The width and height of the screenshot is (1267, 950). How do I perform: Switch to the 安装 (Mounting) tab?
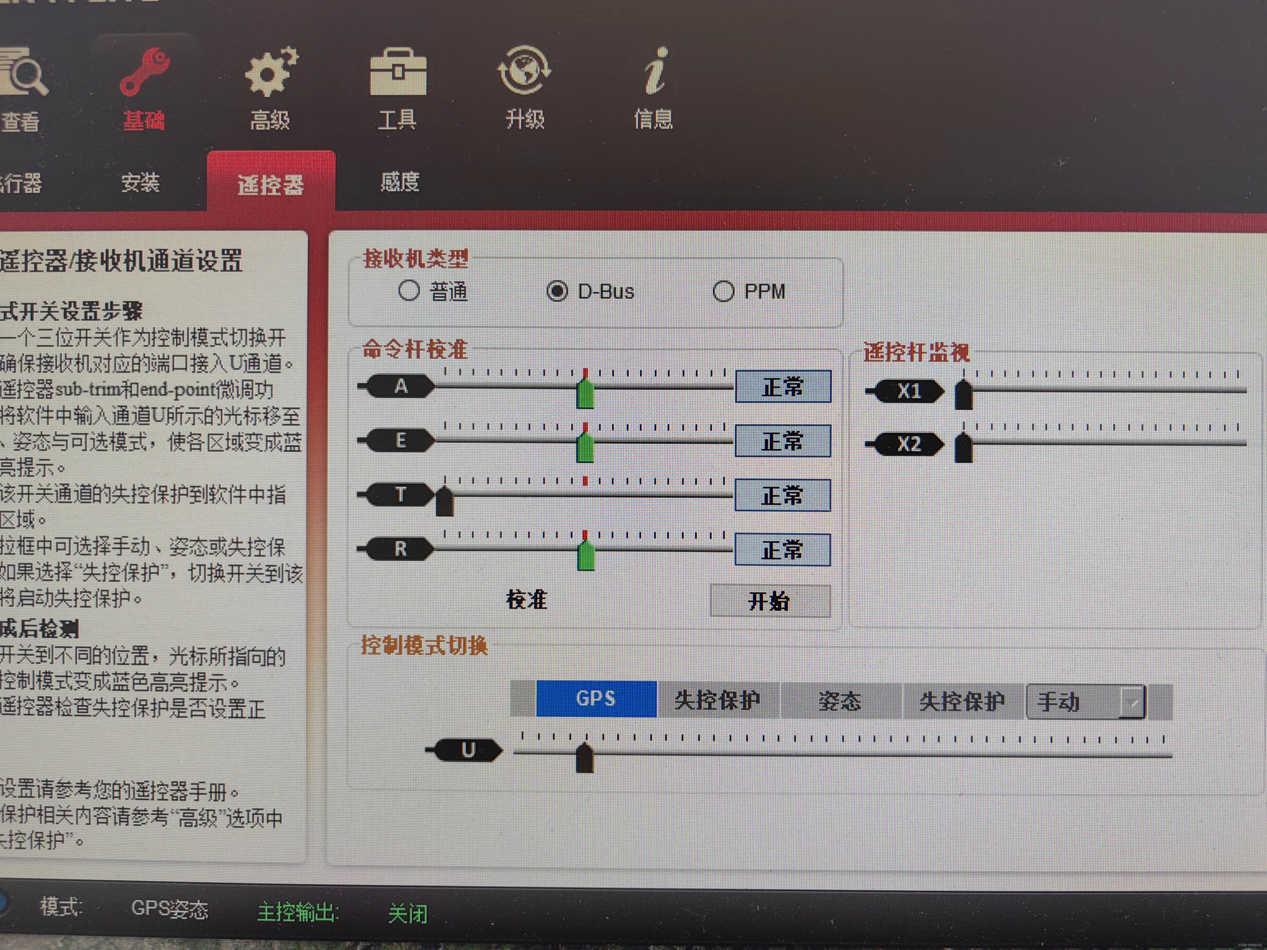pyautogui.click(x=140, y=183)
